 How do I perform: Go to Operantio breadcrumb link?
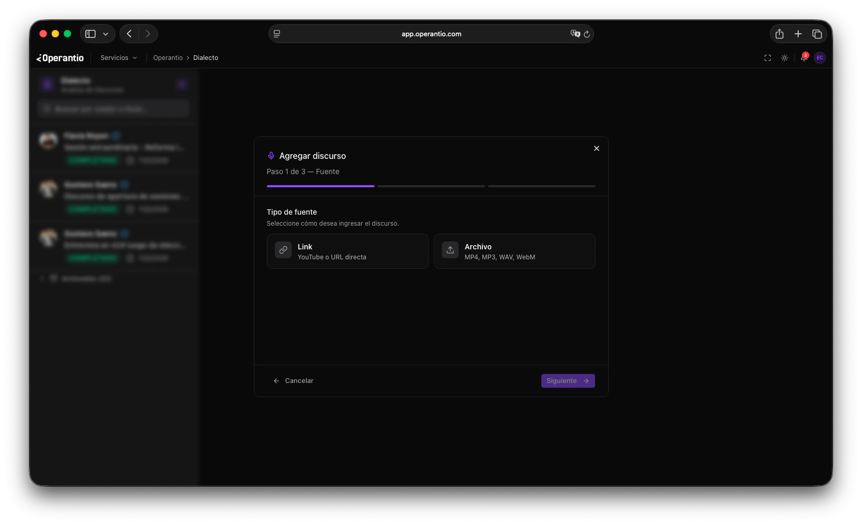click(x=168, y=58)
